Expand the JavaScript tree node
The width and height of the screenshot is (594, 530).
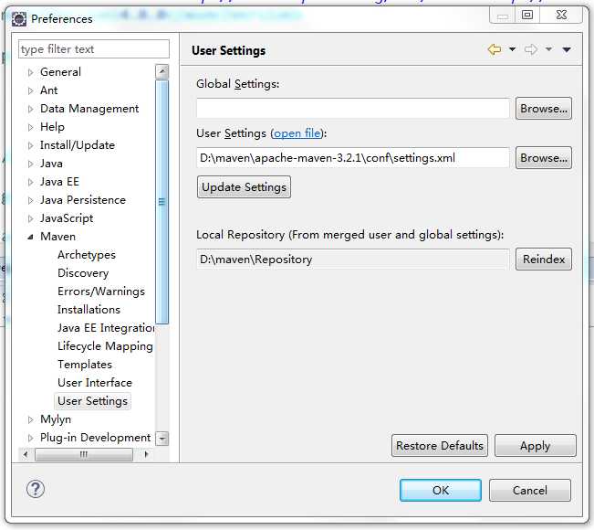click(31, 218)
